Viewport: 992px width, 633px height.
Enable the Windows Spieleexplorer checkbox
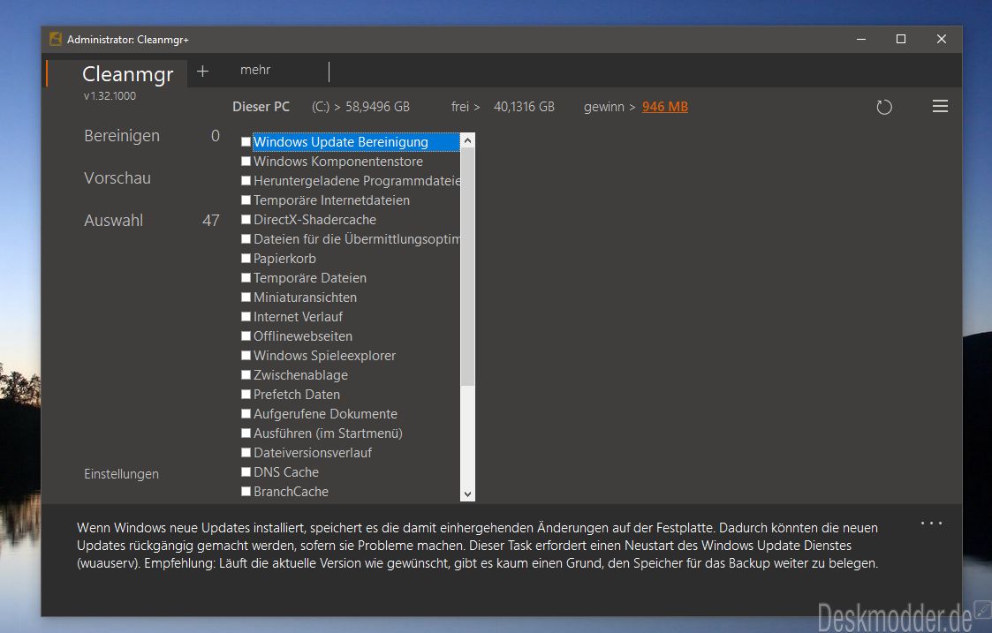tap(246, 356)
